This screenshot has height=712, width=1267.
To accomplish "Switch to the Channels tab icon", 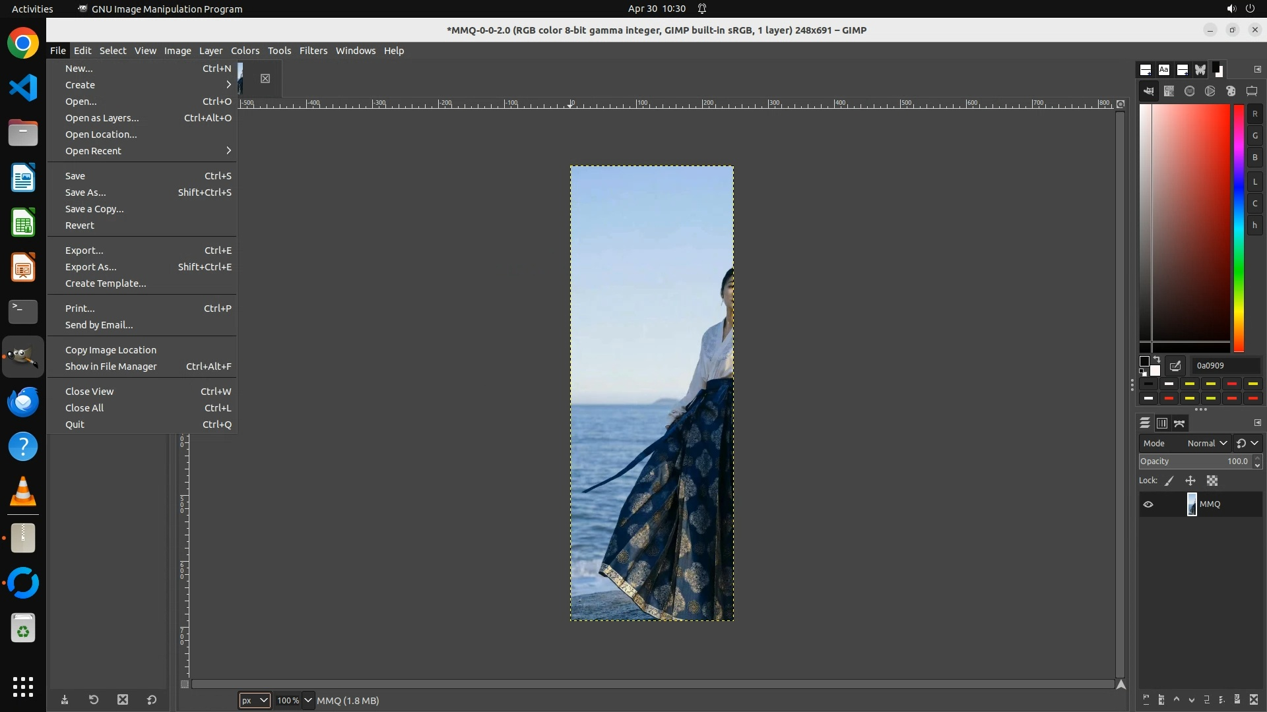I will click(x=1162, y=423).
